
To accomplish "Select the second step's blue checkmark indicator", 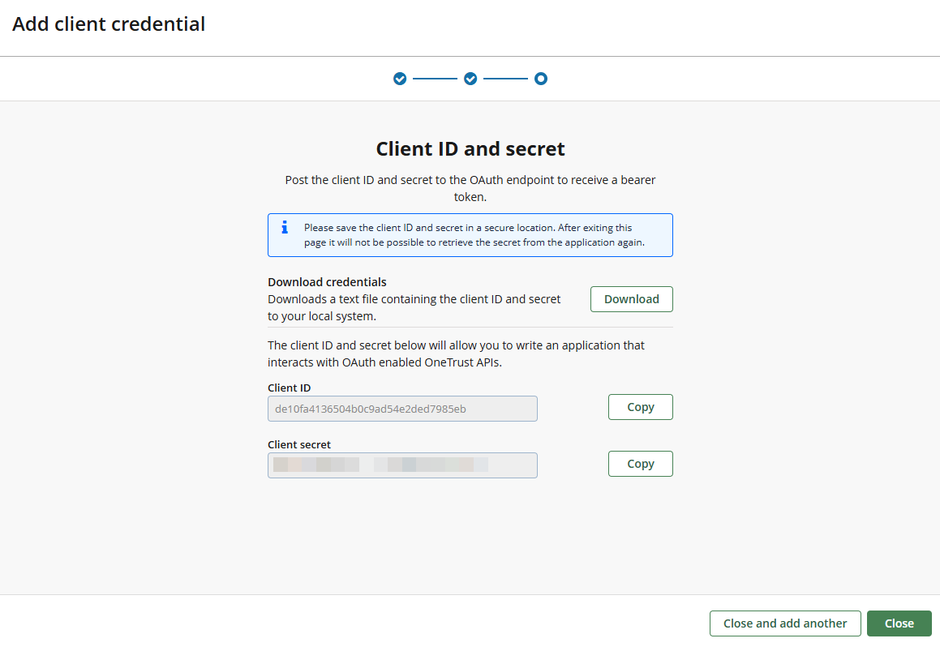I will (470, 79).
